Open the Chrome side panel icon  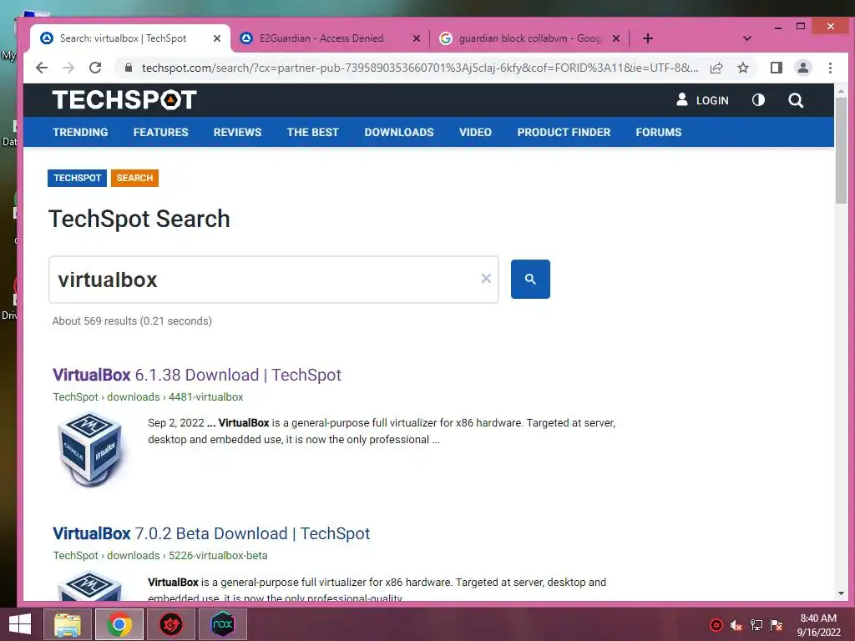tap(776, 68)
